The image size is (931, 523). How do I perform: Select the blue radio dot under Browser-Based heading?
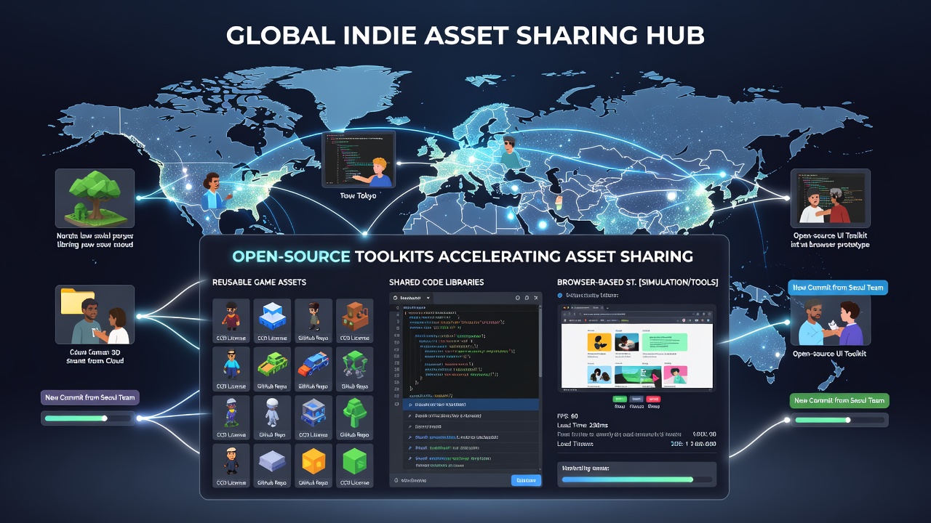click(x=560, y=296)
